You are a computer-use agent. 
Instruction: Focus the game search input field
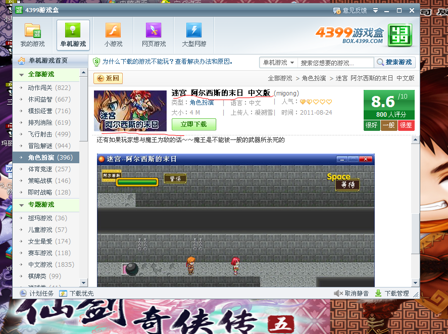click(335, 63)
